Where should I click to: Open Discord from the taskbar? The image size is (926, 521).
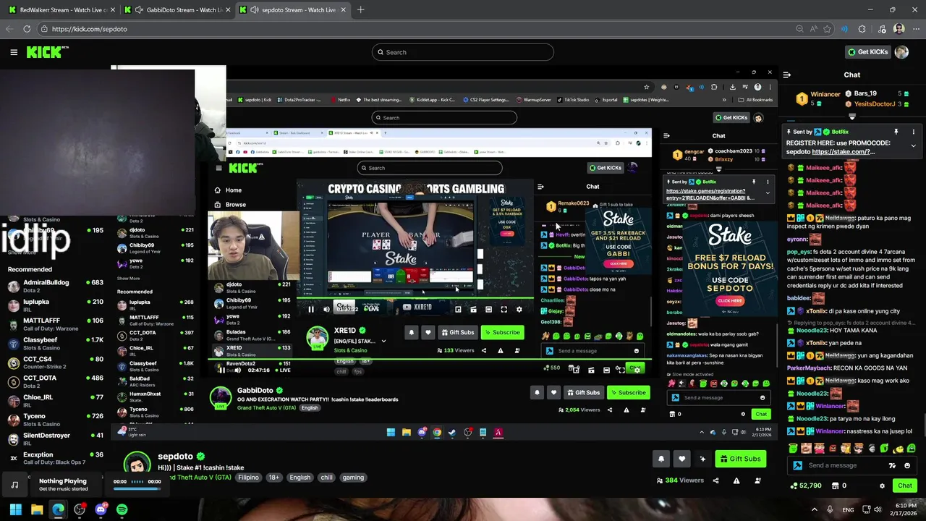pos(101,510)
